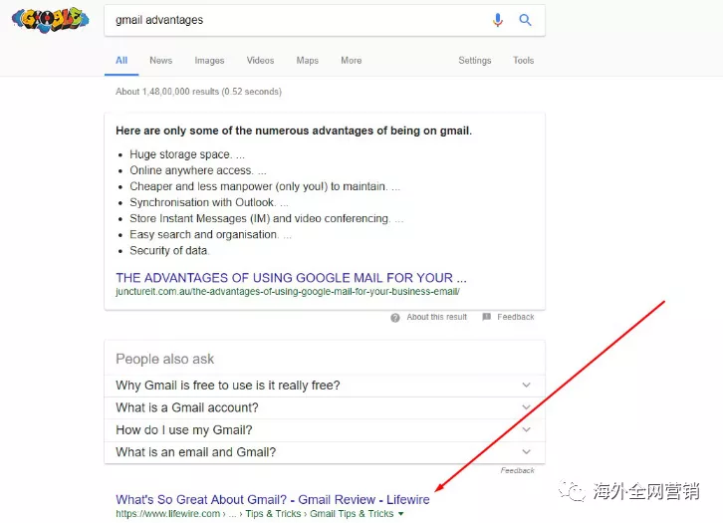Open the Videos tab
This screenshot has height=523, width=723.
point(260,61)
